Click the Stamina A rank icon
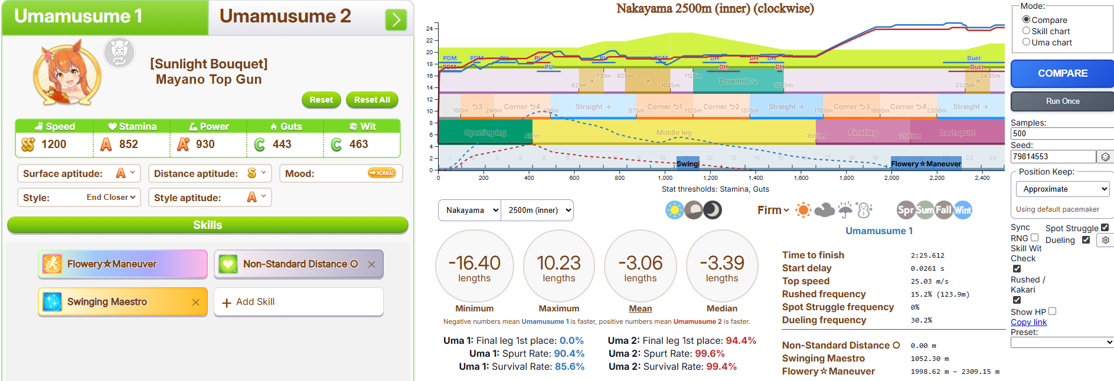1114x381 pixels. [x=106, y=144]
